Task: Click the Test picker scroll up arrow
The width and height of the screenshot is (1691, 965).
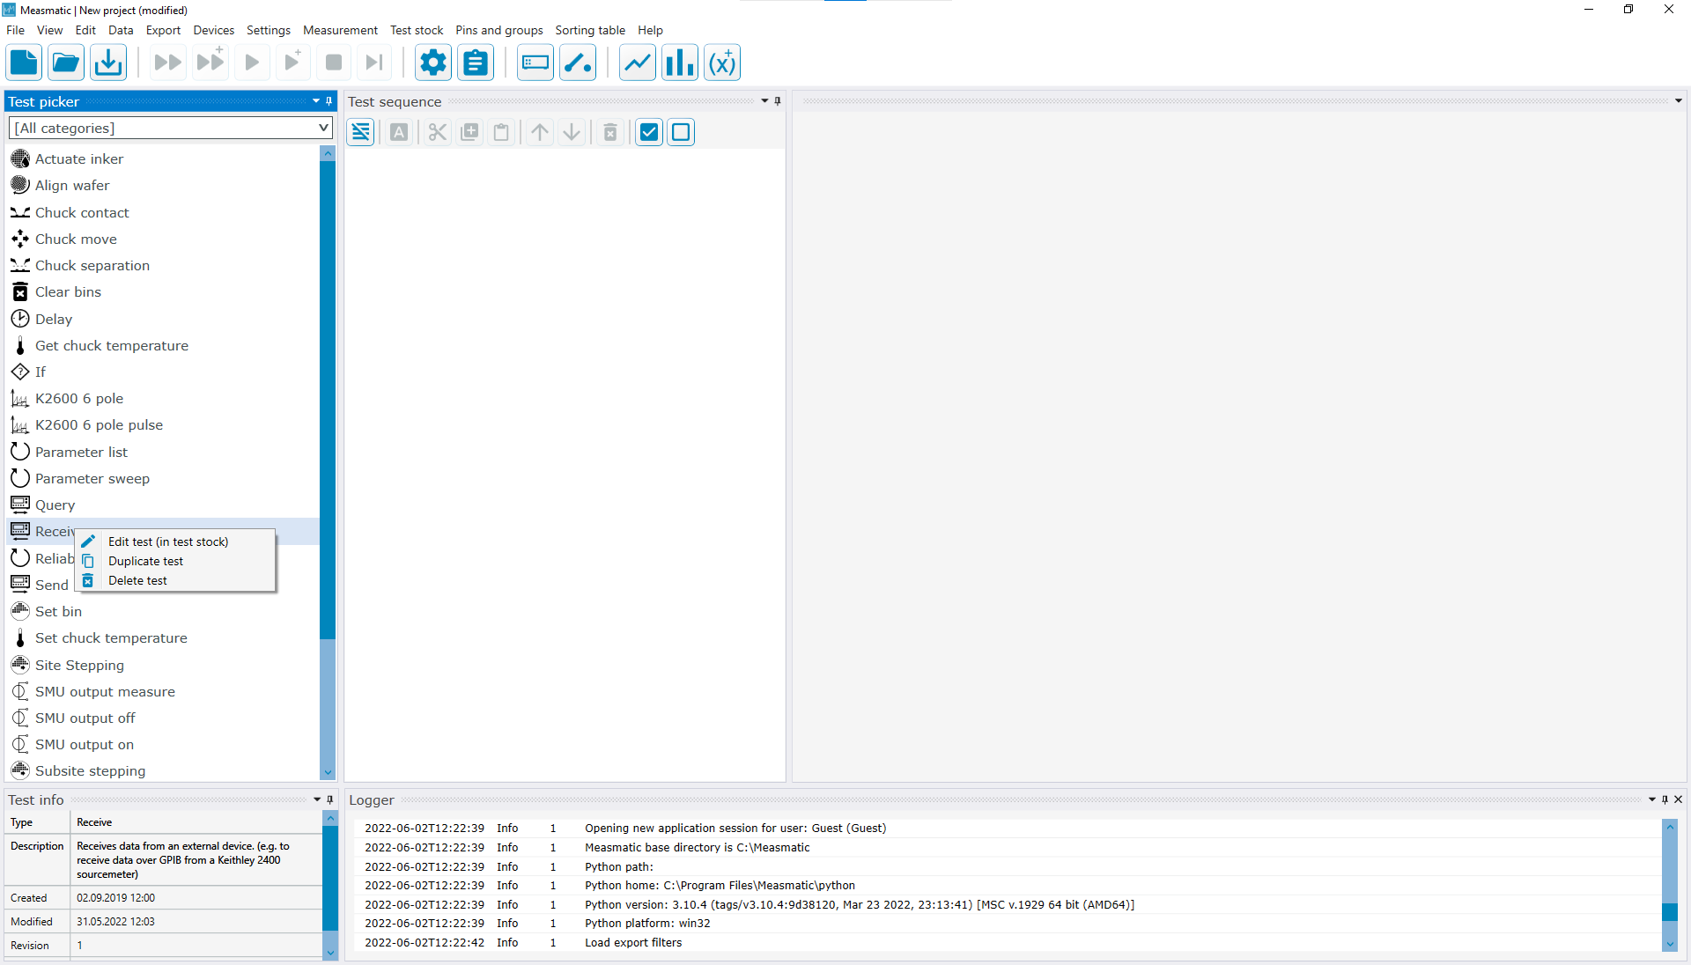Action: click(x=328, y=153)
